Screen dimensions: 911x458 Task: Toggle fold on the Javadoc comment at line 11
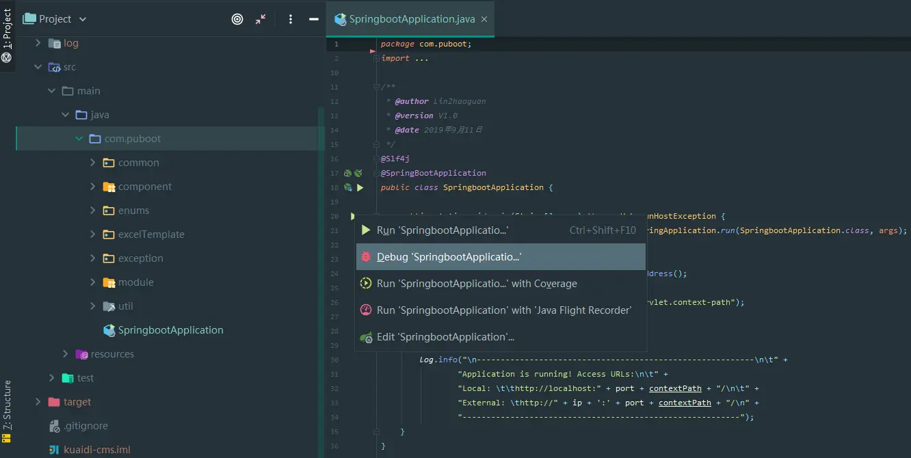(376, 87)
